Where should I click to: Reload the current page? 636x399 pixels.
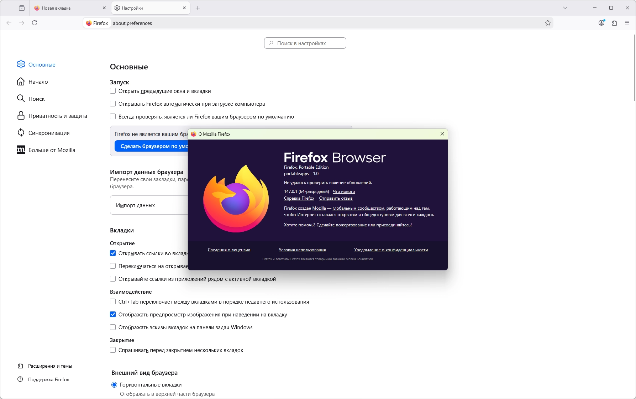(35, 23)
